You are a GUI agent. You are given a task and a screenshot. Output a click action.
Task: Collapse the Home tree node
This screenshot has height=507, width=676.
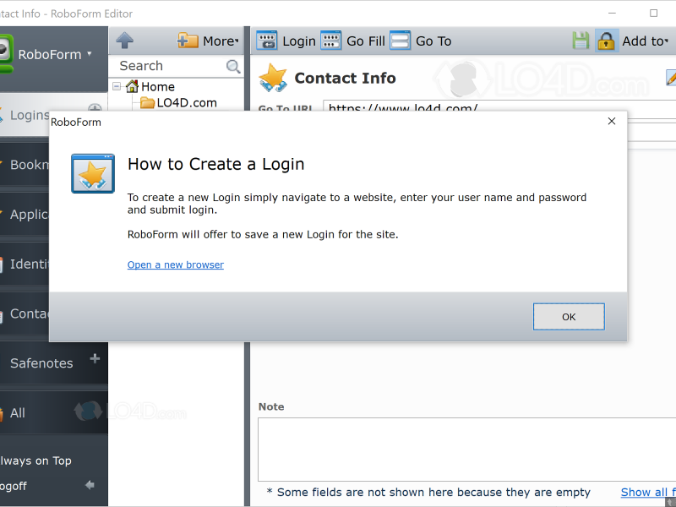click(117, 86)
